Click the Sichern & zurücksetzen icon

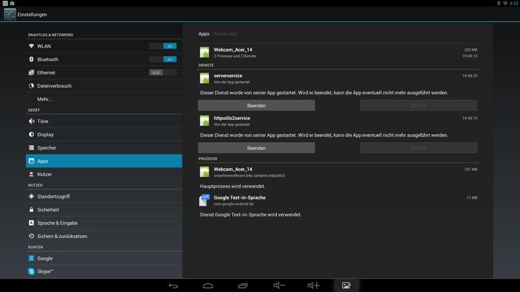(x=31, y=236)
